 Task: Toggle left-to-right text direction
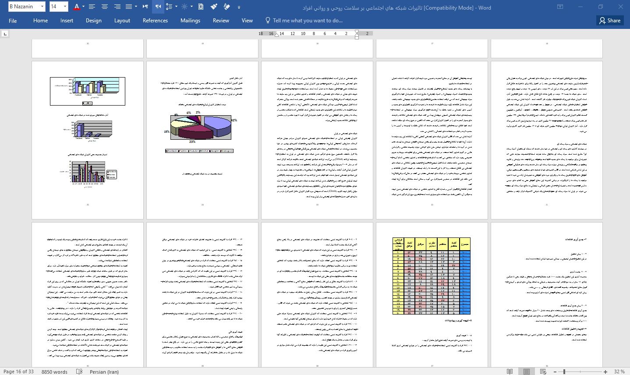click(146, 7)
